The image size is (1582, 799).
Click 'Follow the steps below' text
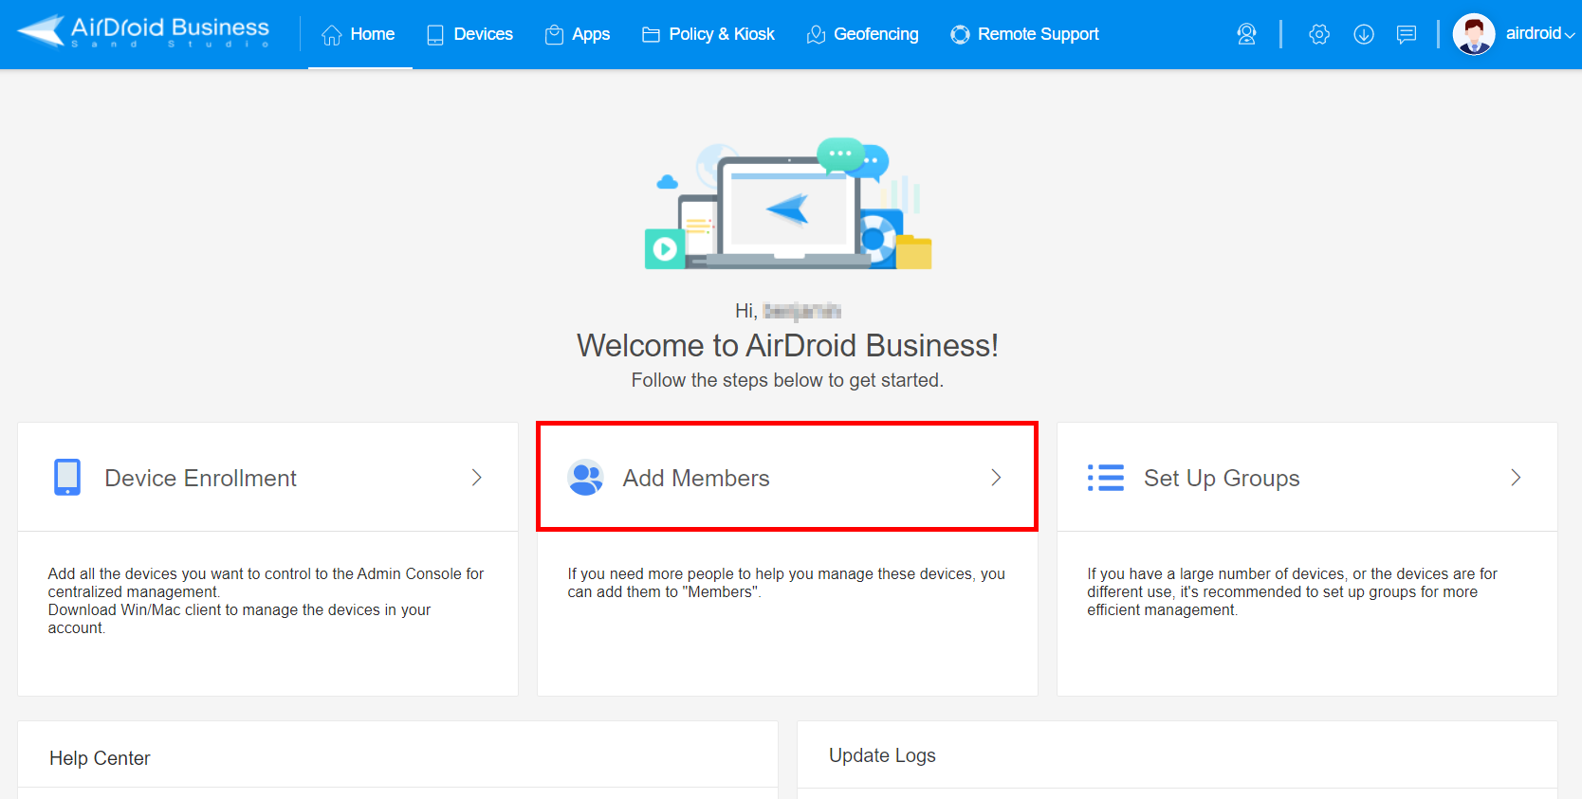787,380
